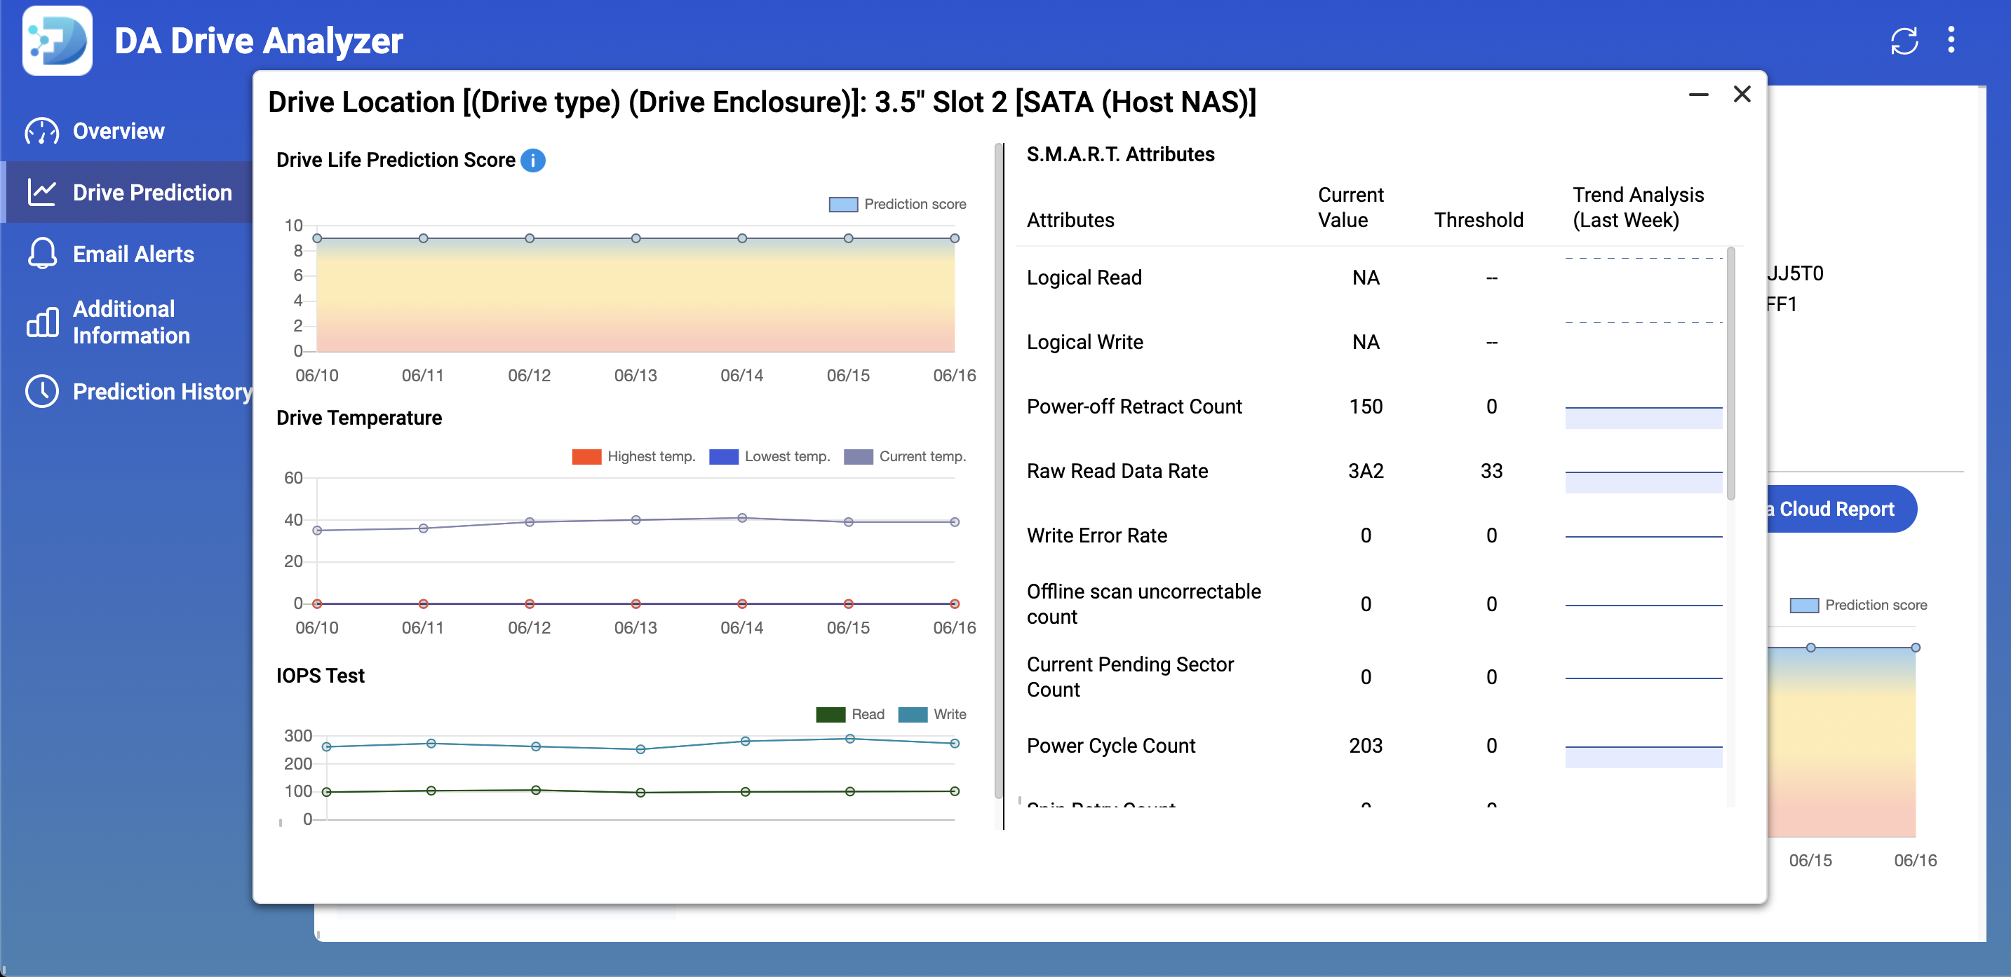The width and height of the screenshot is (2011, 977).
Task: Select the 06/14 point on Drive Temperature chart
Action: pos(741,517)
